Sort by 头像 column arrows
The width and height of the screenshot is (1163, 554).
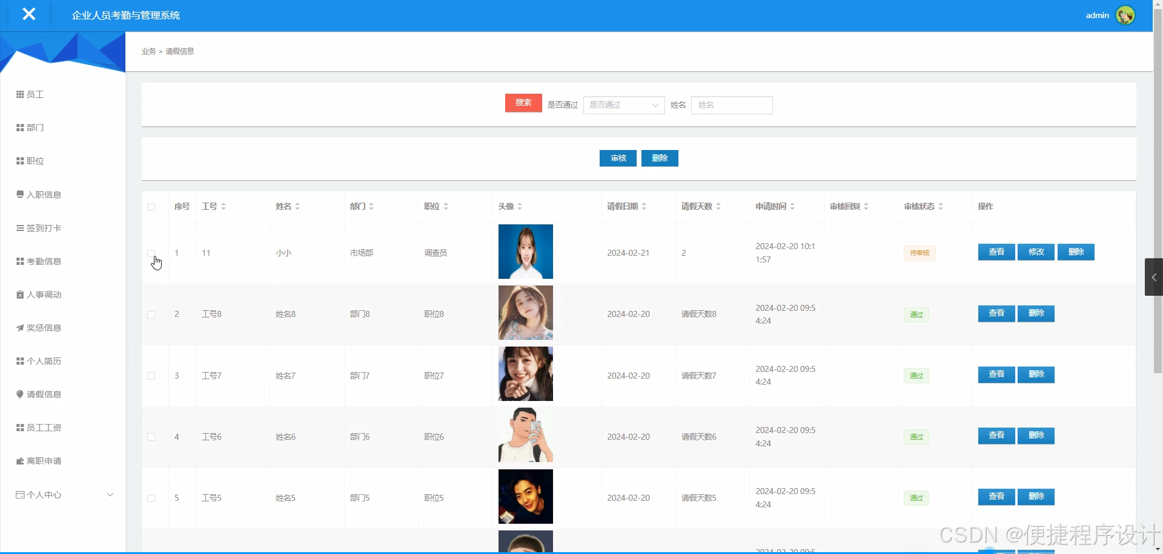click(520, 206)
